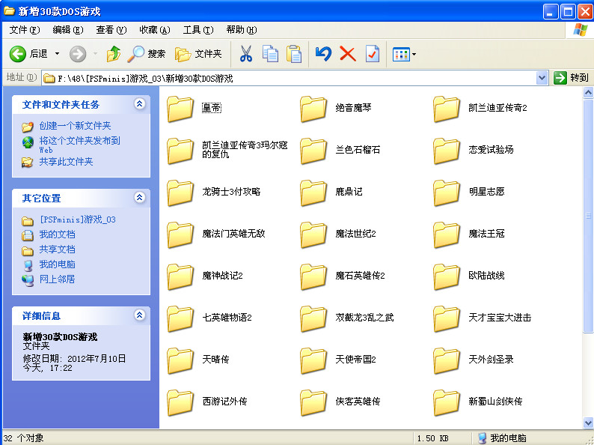This screenshot has width=594, height=445.
Task: Click the 天才宝宝大进击 folder name
Action: pyautogui.click(x=500, y=318)
